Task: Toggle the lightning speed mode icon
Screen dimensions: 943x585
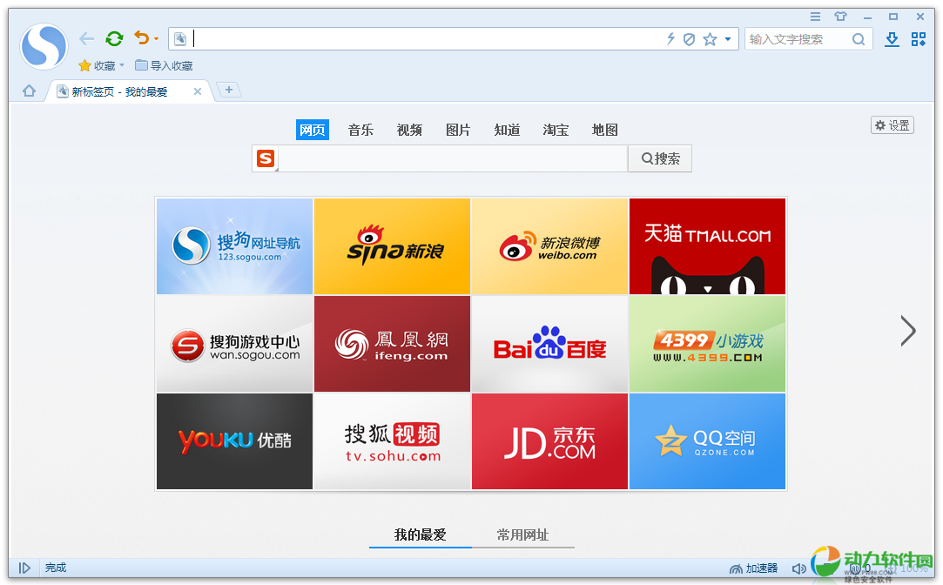Action: [670, 39]
